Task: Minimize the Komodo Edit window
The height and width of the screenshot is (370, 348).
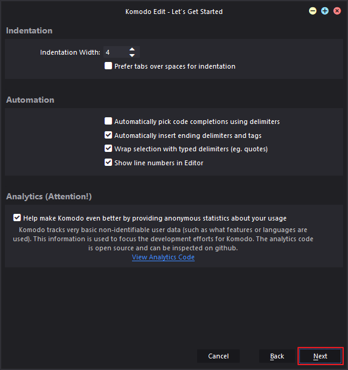Action: (313, 11)
